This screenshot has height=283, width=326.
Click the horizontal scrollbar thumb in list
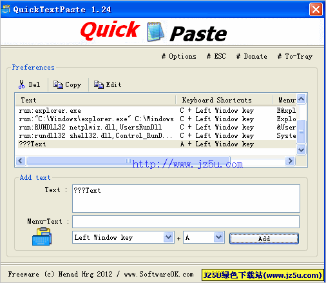pyautogui.click(x=128, y=161)
